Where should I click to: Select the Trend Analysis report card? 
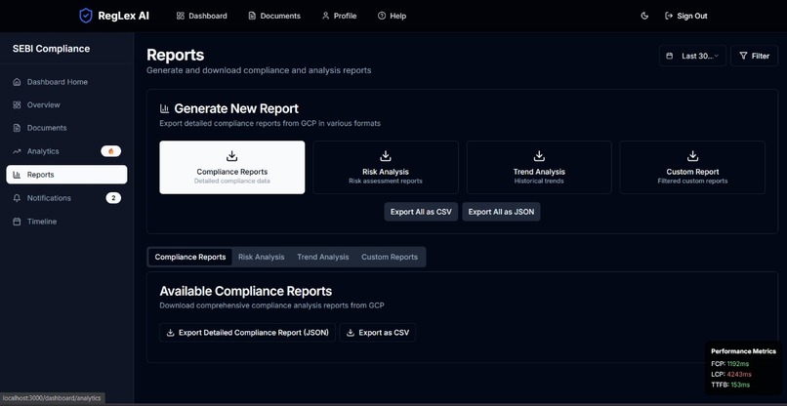pos(539,167)
